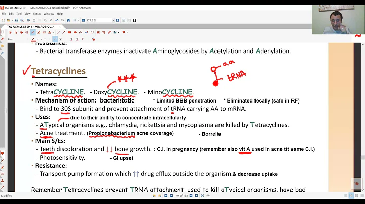Go to the first page button
365x204 pixels.
click(166, 196)
